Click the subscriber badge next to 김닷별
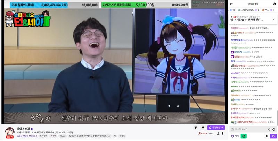 pos(232,56)
